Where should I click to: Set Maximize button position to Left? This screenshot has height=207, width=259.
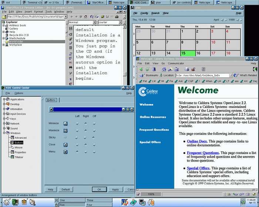point(77,131)
